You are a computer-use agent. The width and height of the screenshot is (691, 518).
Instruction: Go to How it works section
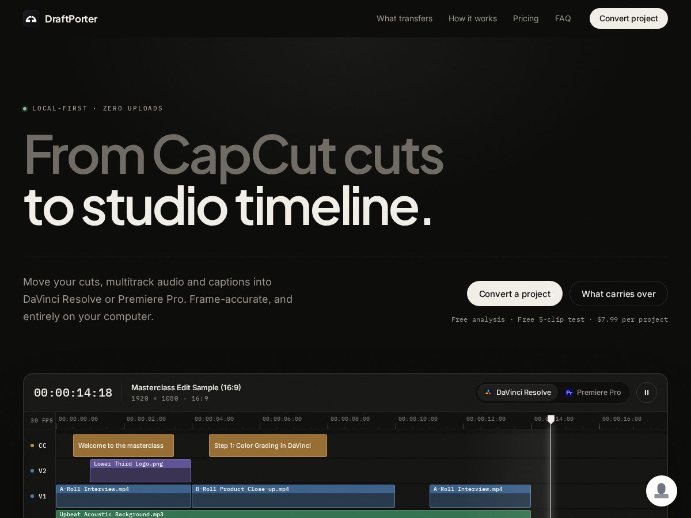point(473,18)
